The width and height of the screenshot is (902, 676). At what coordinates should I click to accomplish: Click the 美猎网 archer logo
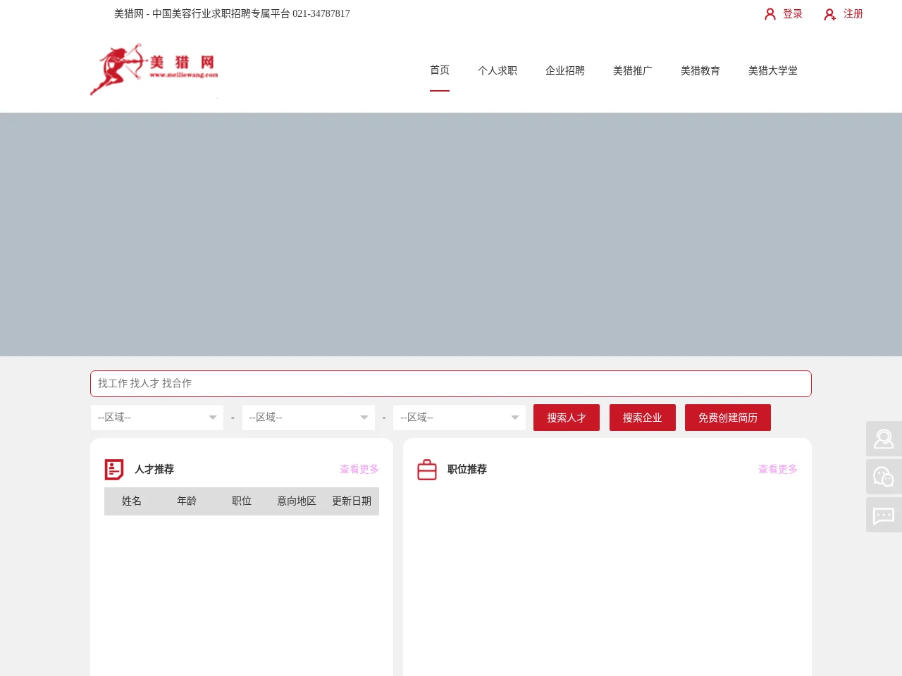pos(154,70)
